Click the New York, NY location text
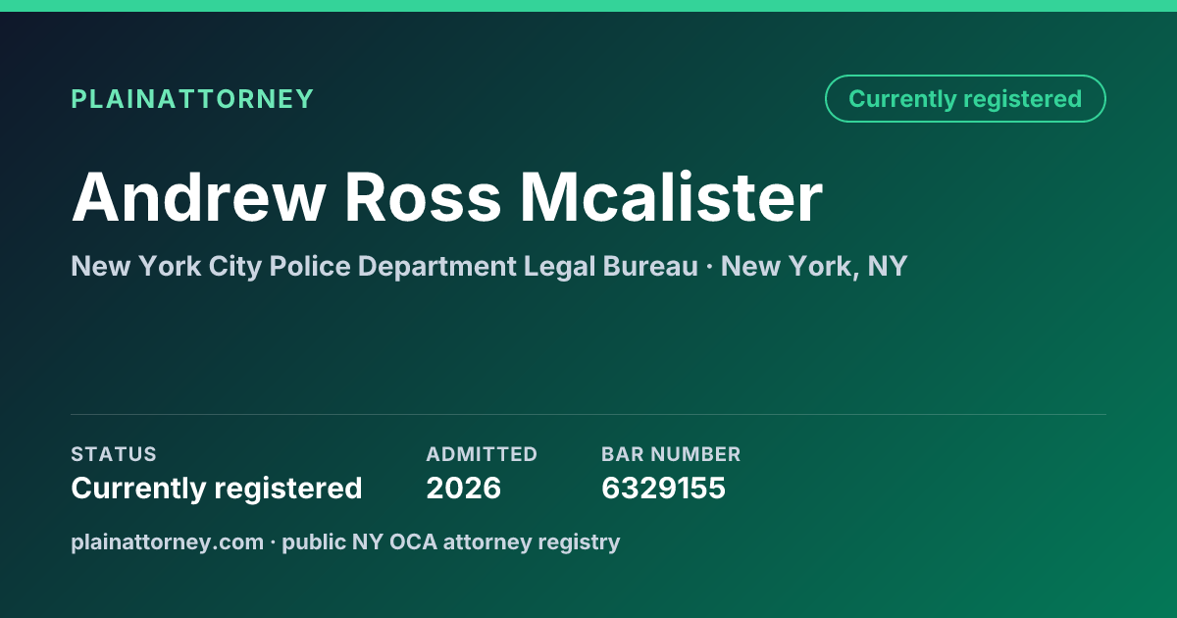 point(814,266)
